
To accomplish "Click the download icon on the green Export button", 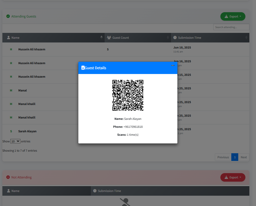I will (227, 16).
